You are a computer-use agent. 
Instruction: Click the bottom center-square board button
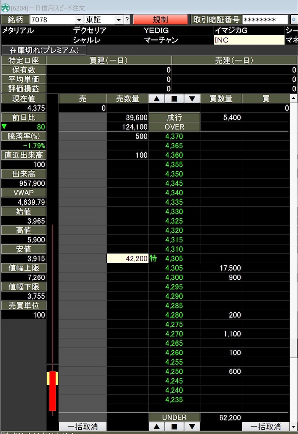coord(174,426)
